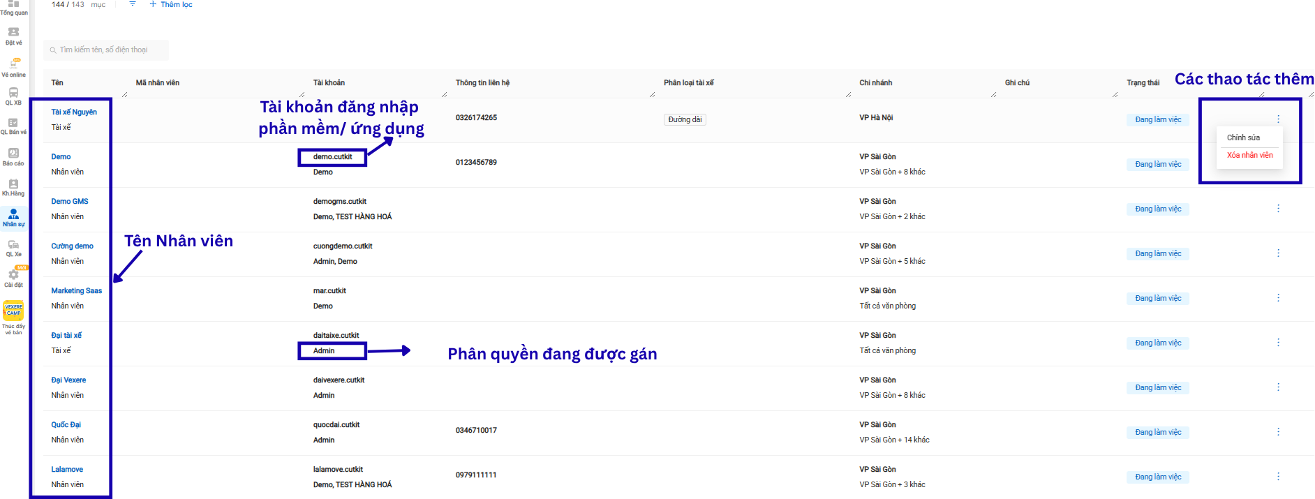
Task: Open more actions for Lalamove row
Action: click(1278, 477)
